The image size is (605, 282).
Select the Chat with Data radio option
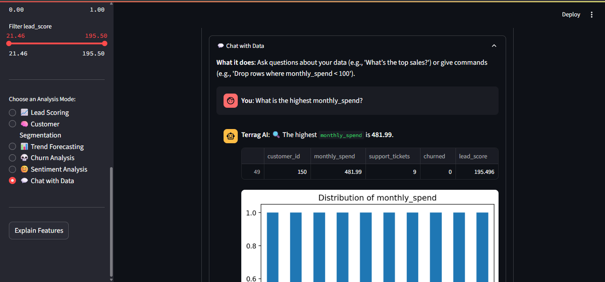point(12,181)
